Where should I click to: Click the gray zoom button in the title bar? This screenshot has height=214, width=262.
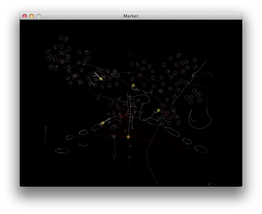pos(39,16)
